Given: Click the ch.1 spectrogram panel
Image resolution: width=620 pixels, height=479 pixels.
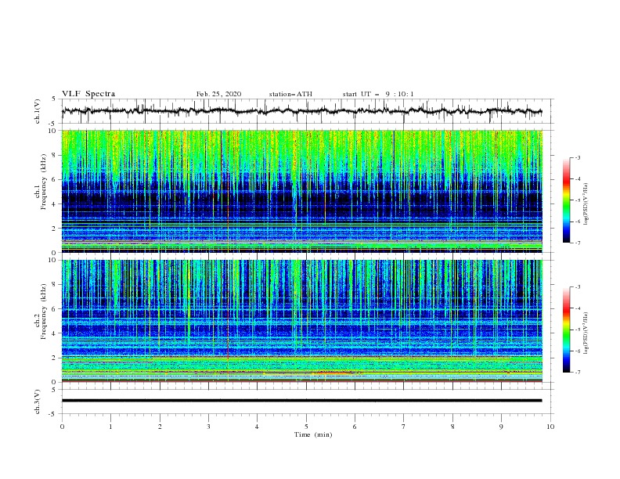Looking at the screenshot, I should pyautogui.click(x=302, y=191).
